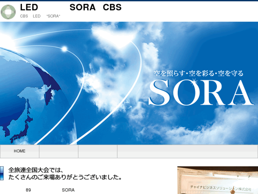
Task: Click the '全旅連全国大会では、' heading text
Action: 36,170
